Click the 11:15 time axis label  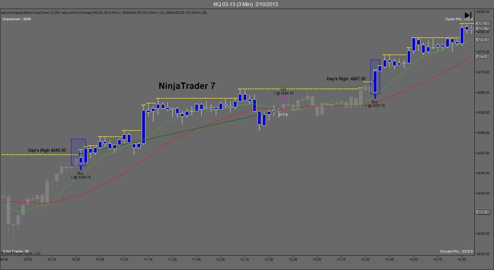coord(148,259)
